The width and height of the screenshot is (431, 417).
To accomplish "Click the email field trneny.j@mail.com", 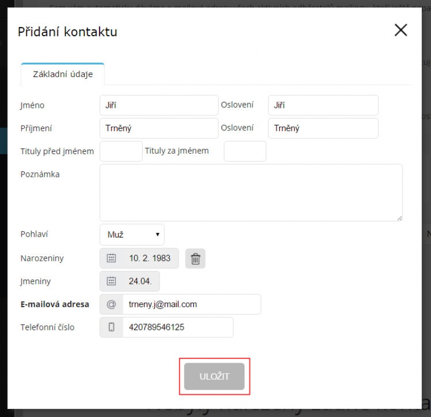I will point(192,304).
